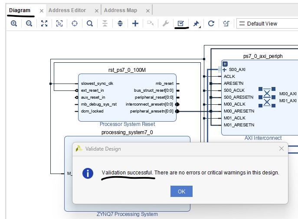Switch to the Address Editor tab
298x219 pixels.
(x=67, y=10)
